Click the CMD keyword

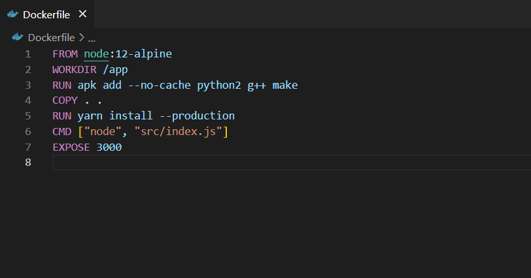tap(62, 132)
